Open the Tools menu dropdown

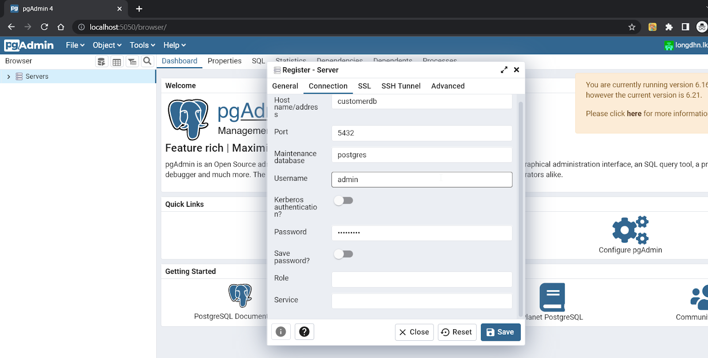coord(142,45)
